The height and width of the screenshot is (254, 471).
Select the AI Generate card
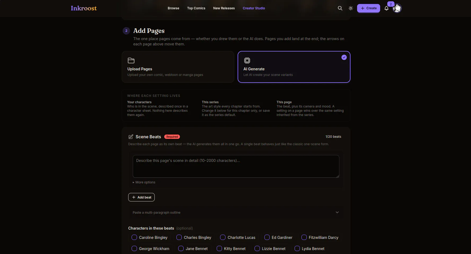[294, 67]
